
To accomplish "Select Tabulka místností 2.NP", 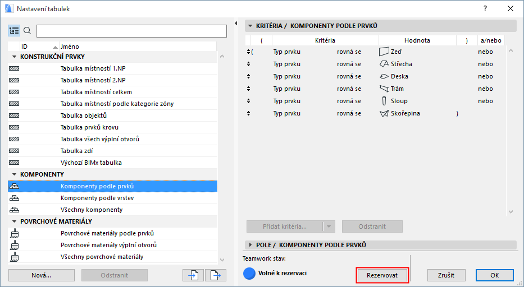I will (113, 80).
